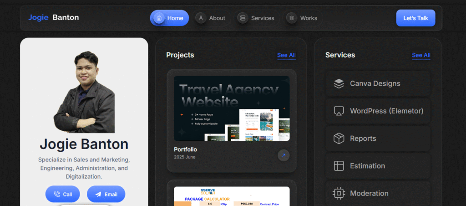Click the Works layers icon
The image size is (466, 206).
[292, 18]
